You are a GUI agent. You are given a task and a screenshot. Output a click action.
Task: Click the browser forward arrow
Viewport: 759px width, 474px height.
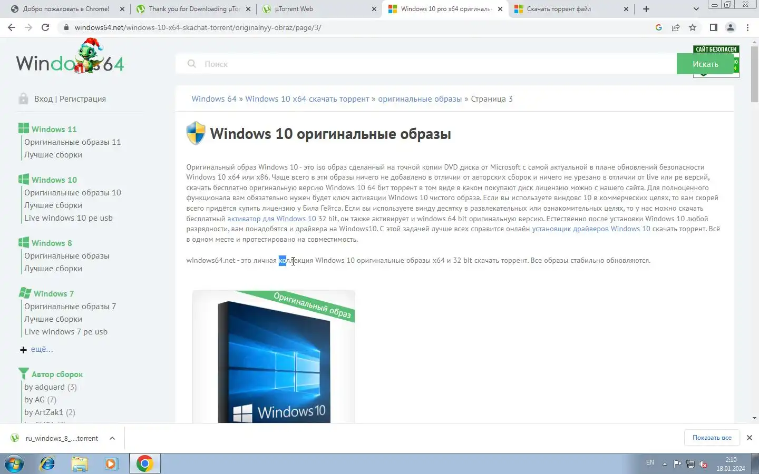click(28, 27)
